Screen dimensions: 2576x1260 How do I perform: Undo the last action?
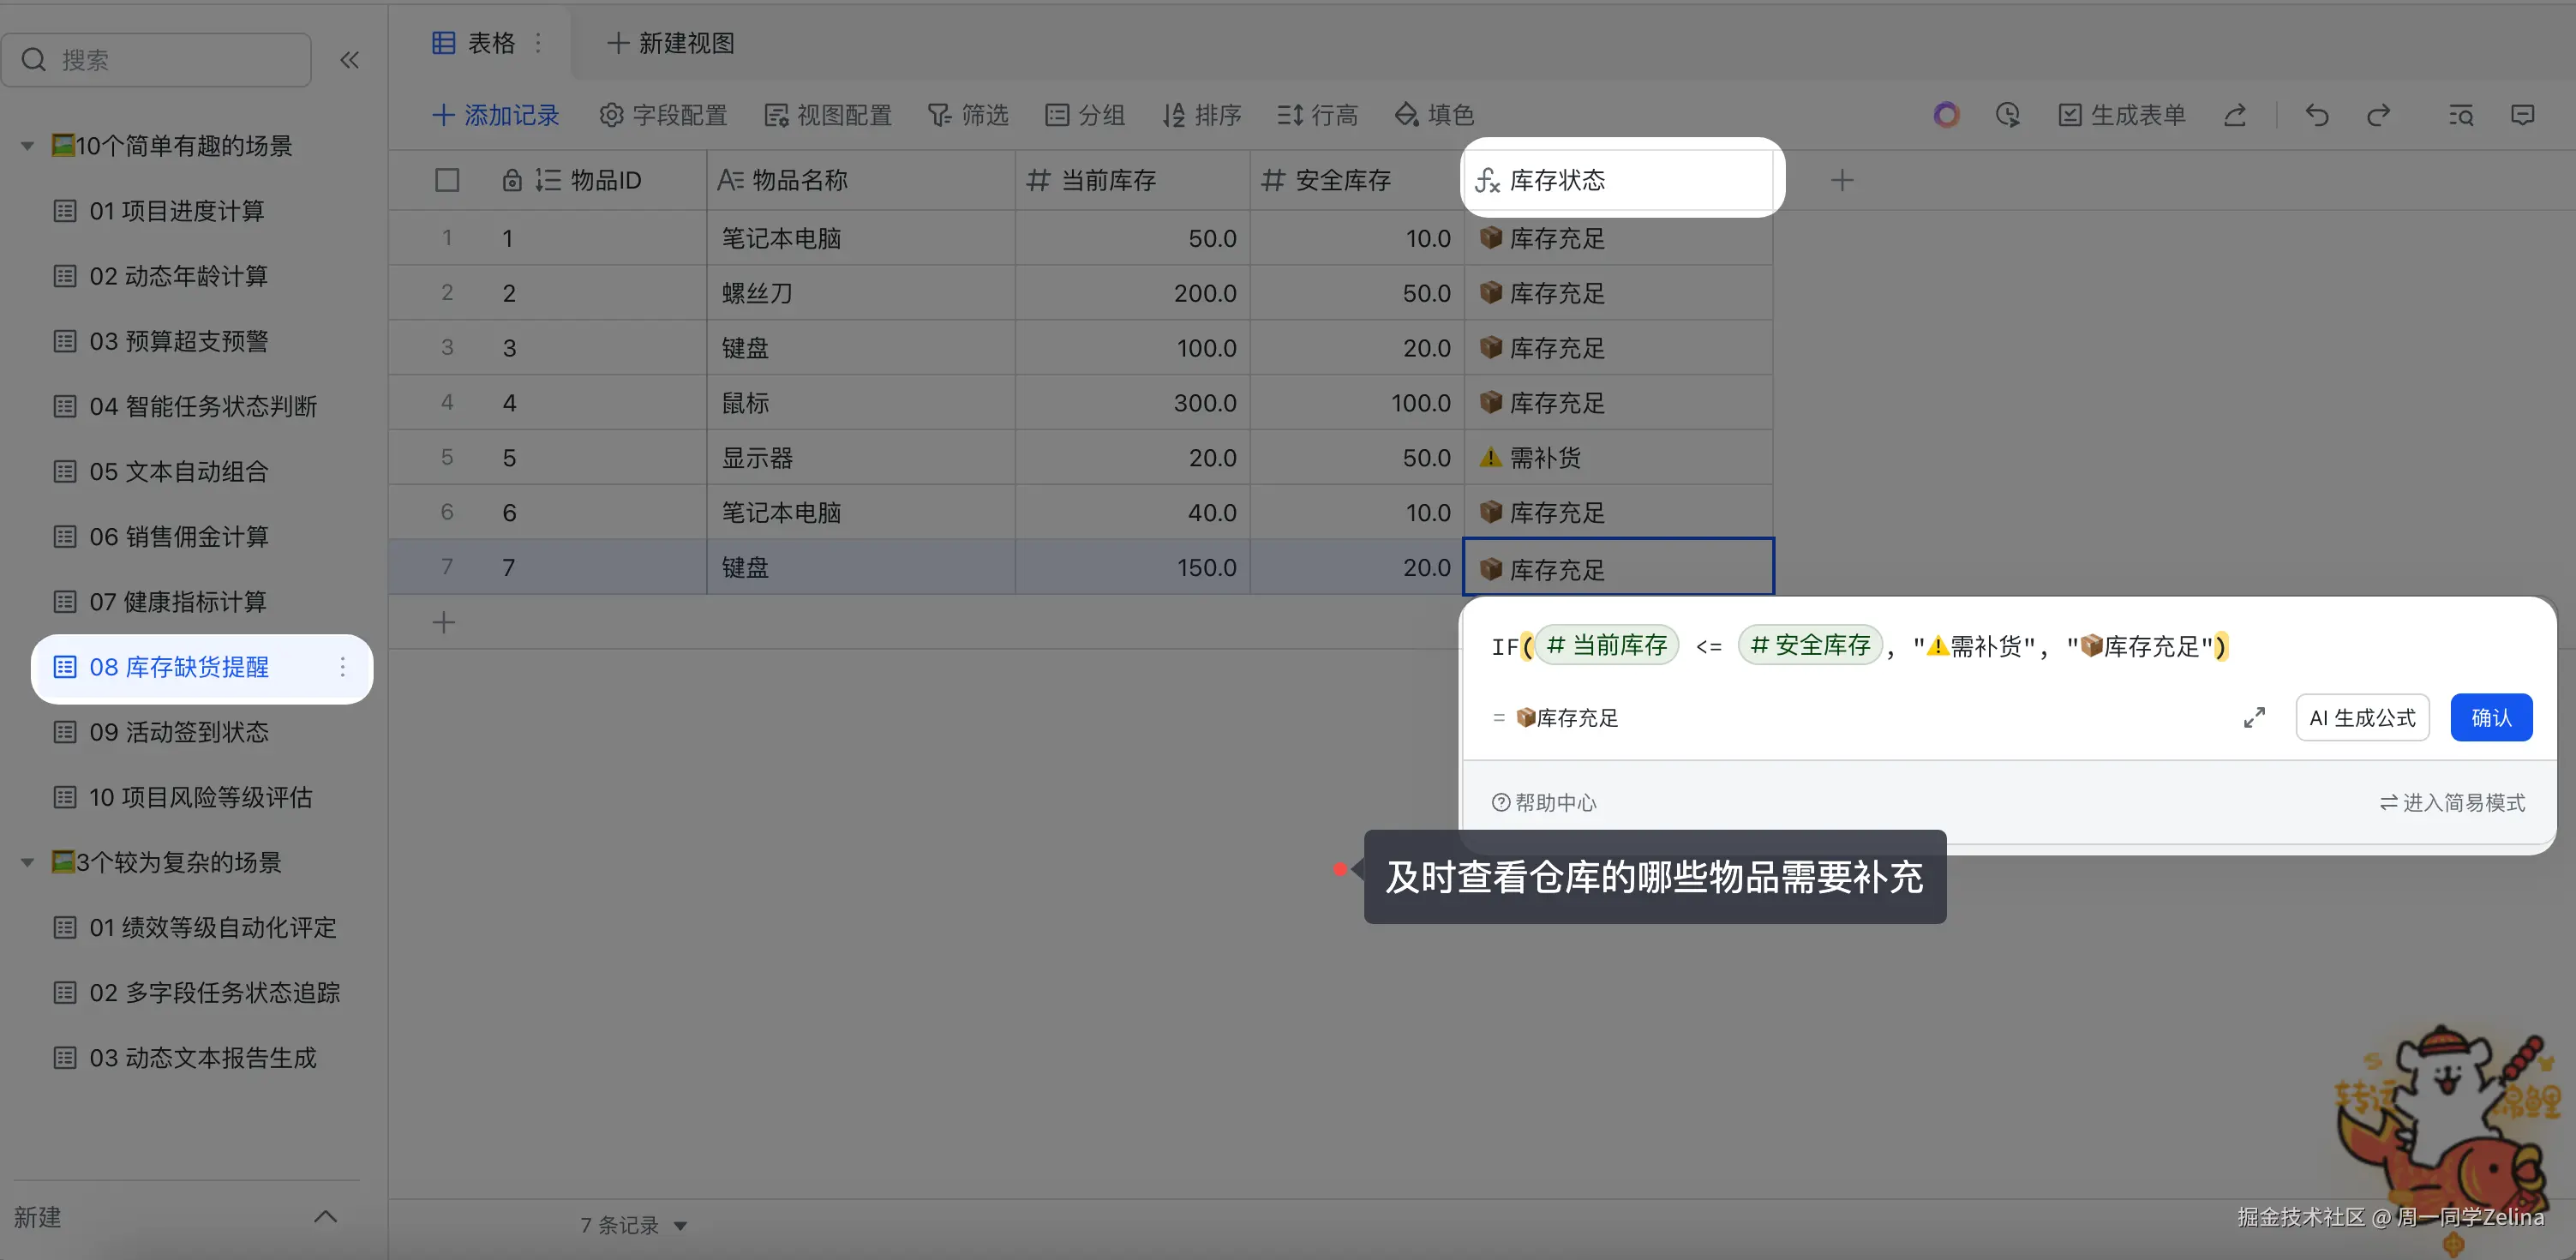[x=2317, y=115]
